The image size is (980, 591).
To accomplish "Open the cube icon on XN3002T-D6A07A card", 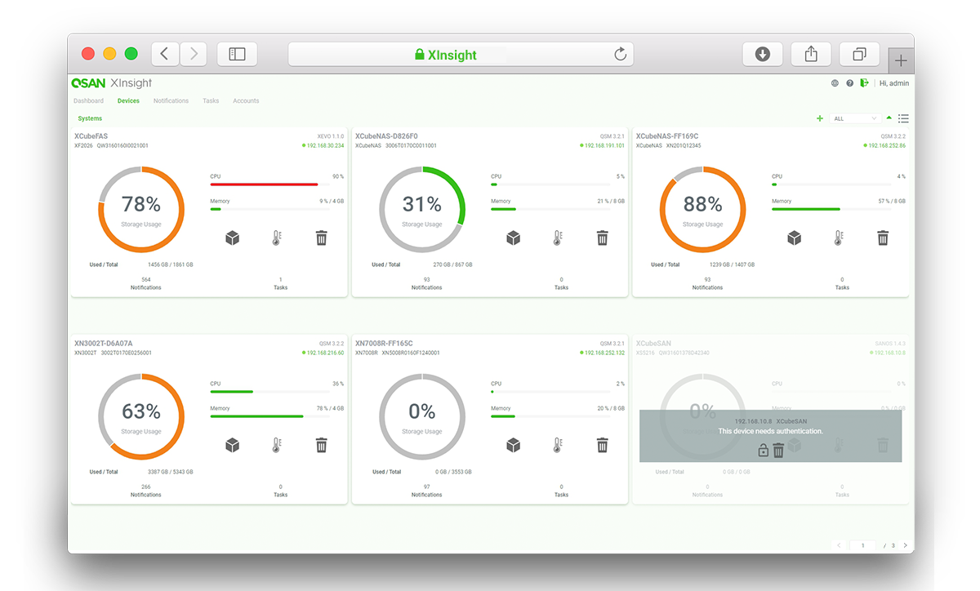I will coord(233,445).
